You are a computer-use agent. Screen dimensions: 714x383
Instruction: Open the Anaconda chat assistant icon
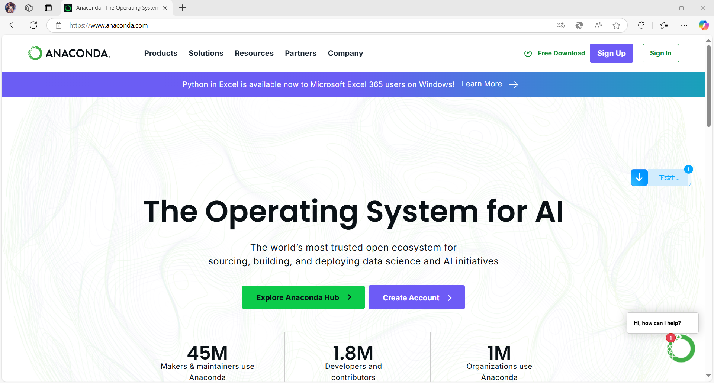click(681, 348)
